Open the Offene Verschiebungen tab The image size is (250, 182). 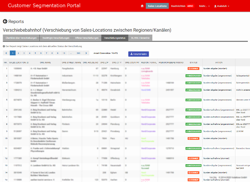(86, 38)
